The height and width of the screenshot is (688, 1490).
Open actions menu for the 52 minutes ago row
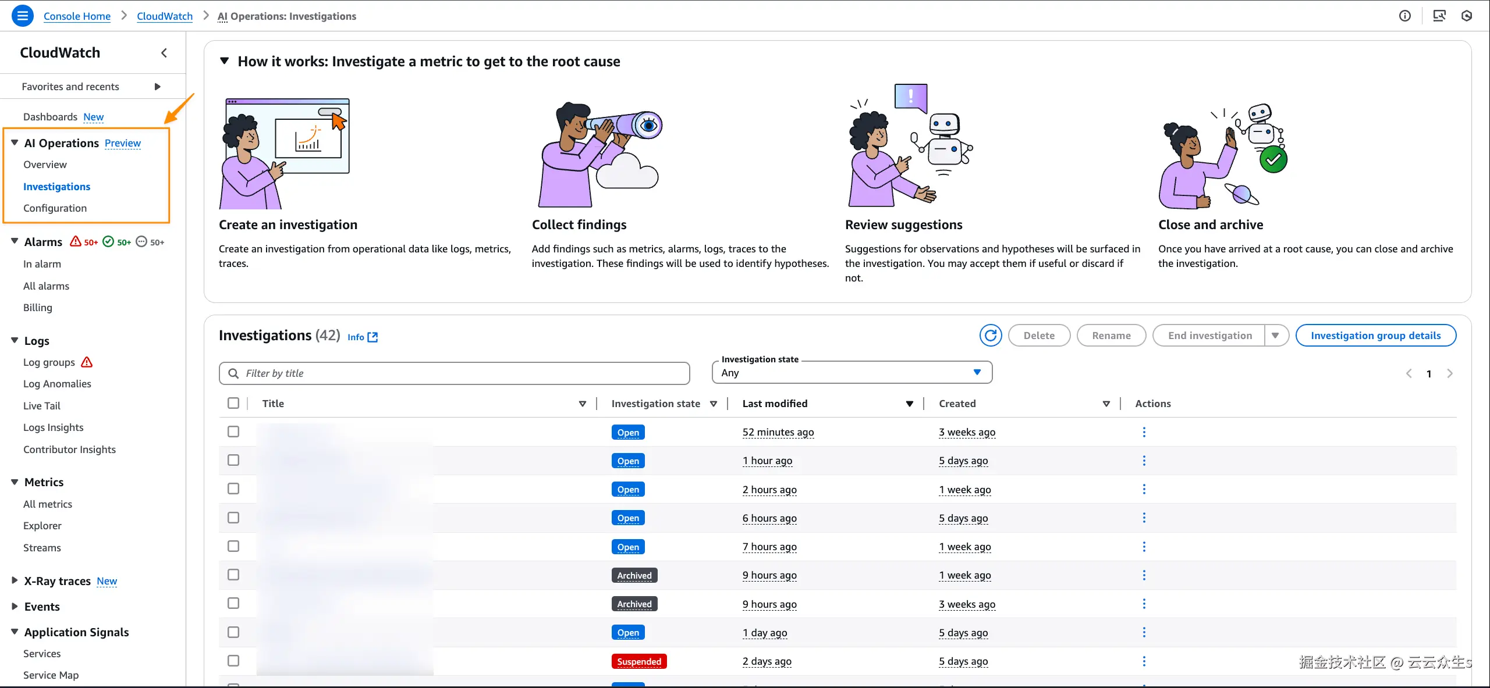tap(1144, 432)
